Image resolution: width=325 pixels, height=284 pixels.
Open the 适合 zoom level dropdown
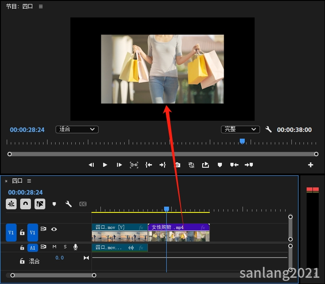point(77,129)
